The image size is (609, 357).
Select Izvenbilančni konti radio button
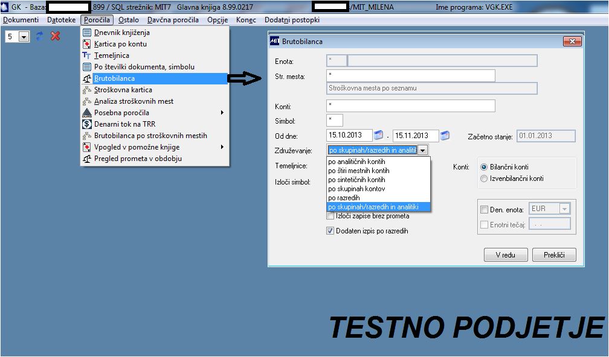[x=484, y=178]
